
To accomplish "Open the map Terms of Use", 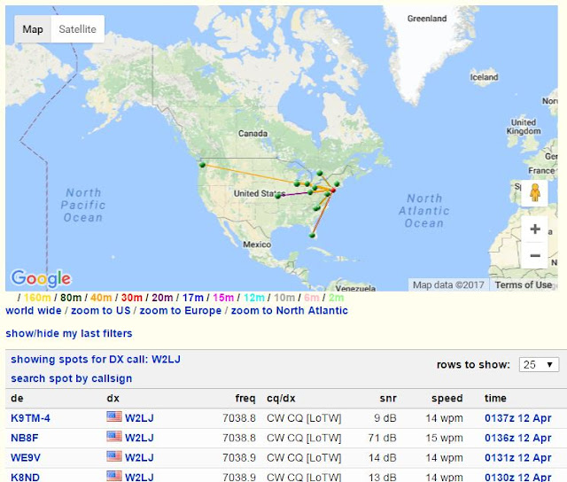I will click(x=524, y=285).
